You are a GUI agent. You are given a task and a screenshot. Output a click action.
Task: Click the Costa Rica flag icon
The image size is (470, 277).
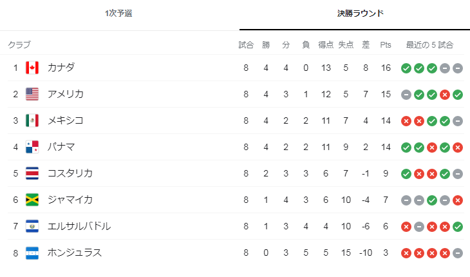click(x=32, y=173)
